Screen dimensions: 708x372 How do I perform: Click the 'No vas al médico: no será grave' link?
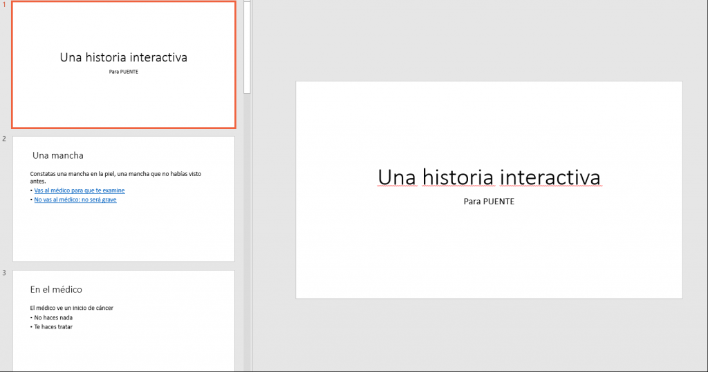[75, 199]
